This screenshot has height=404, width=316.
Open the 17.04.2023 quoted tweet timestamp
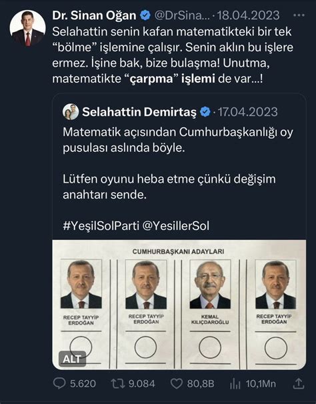248,112
